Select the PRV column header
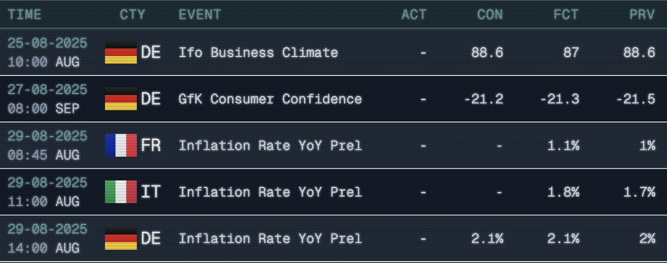The height and width of the screenshot is (263, 667). 642,15
